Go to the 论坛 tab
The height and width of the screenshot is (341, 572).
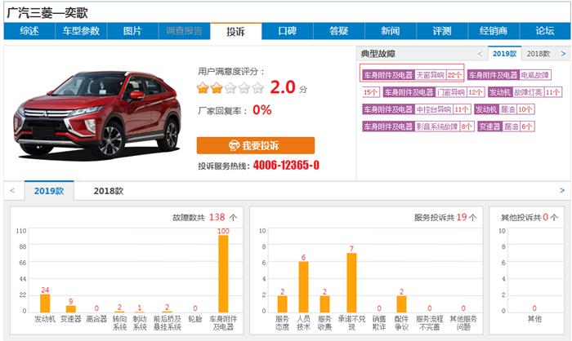(x=545, y=31)
